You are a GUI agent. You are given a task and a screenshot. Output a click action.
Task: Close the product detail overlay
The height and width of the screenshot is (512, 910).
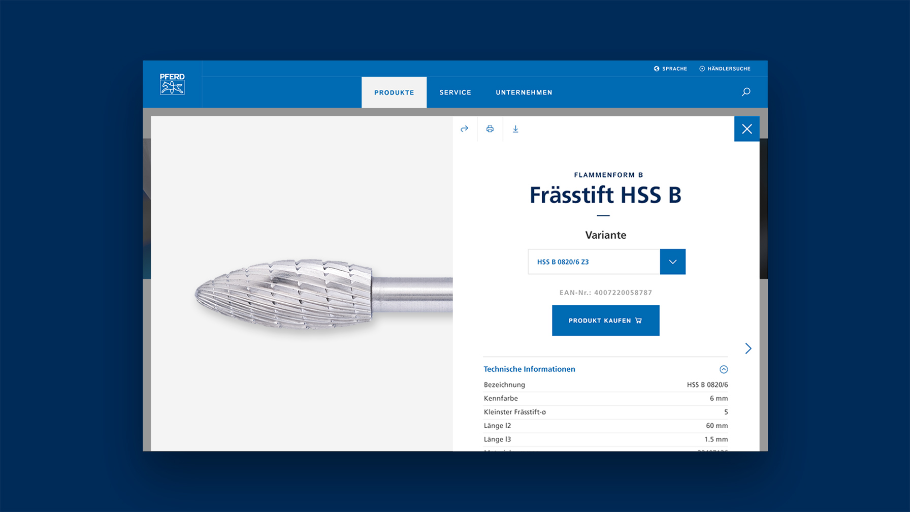[746, 129]
